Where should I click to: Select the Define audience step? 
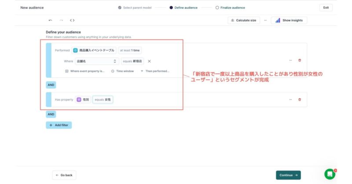pyautogui.click(x=183, y=7)
